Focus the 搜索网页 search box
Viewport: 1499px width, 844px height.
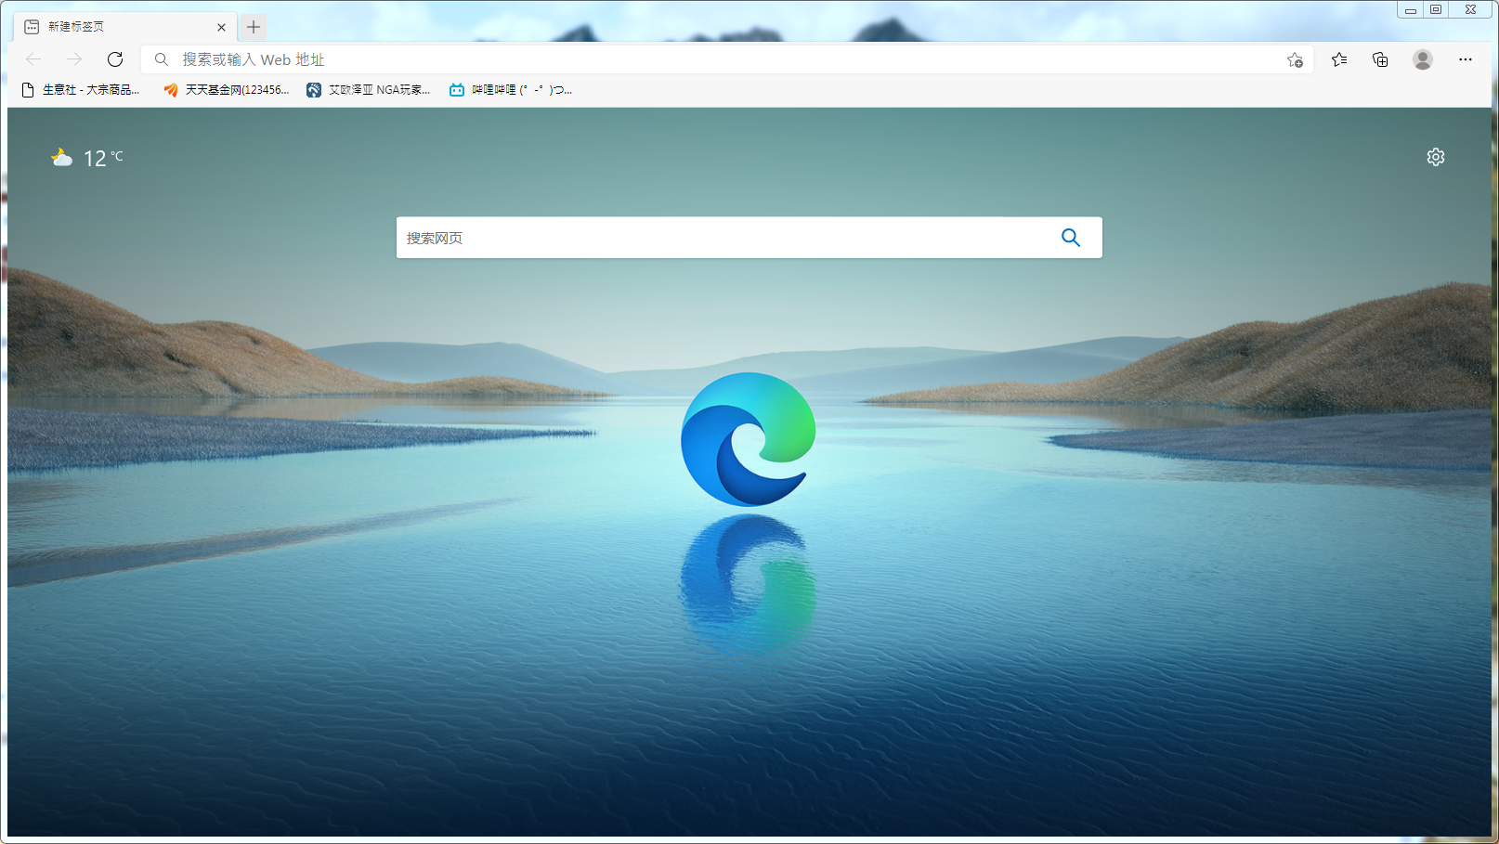coord(749,238)
